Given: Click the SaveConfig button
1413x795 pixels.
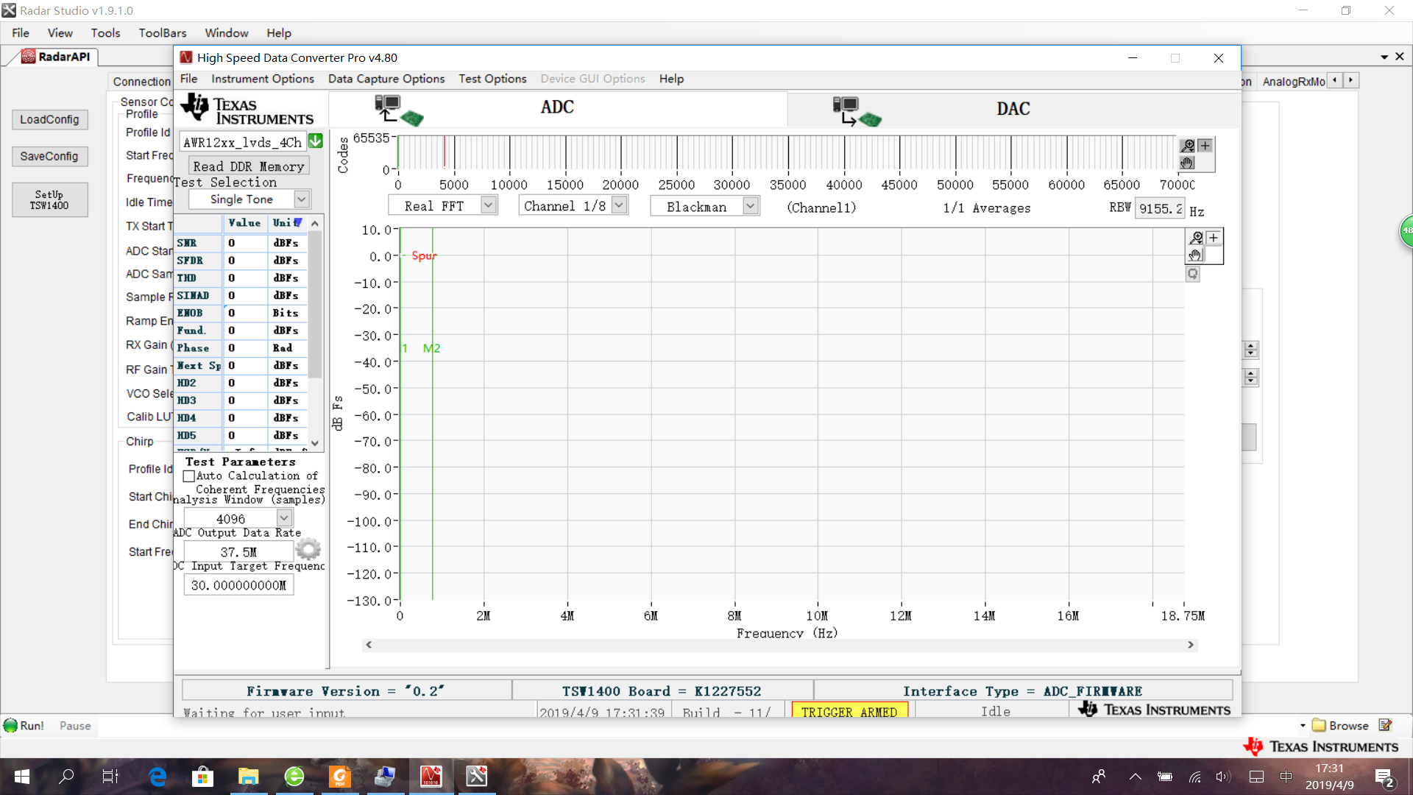Looking at the screenshot, I should pyautogui.click(x=49, y=156).
